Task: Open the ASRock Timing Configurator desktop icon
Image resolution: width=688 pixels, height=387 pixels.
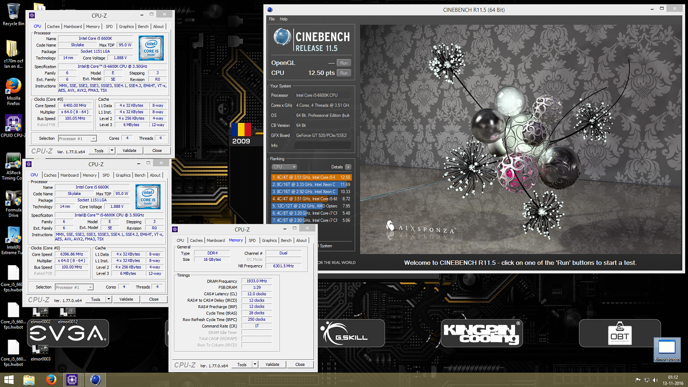Action: pyautogui.click(x=12, y=167)
